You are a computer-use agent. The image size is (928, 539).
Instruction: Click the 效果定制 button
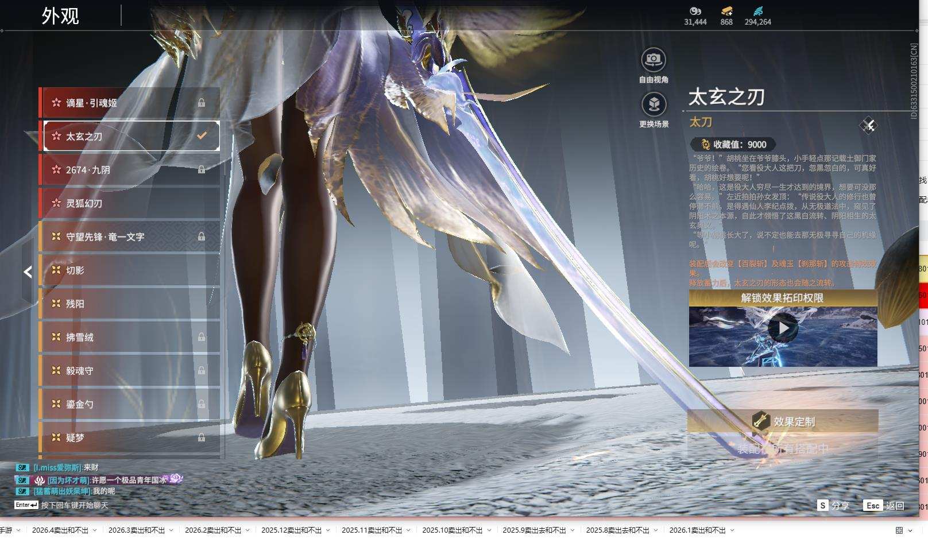pos(783,421)
